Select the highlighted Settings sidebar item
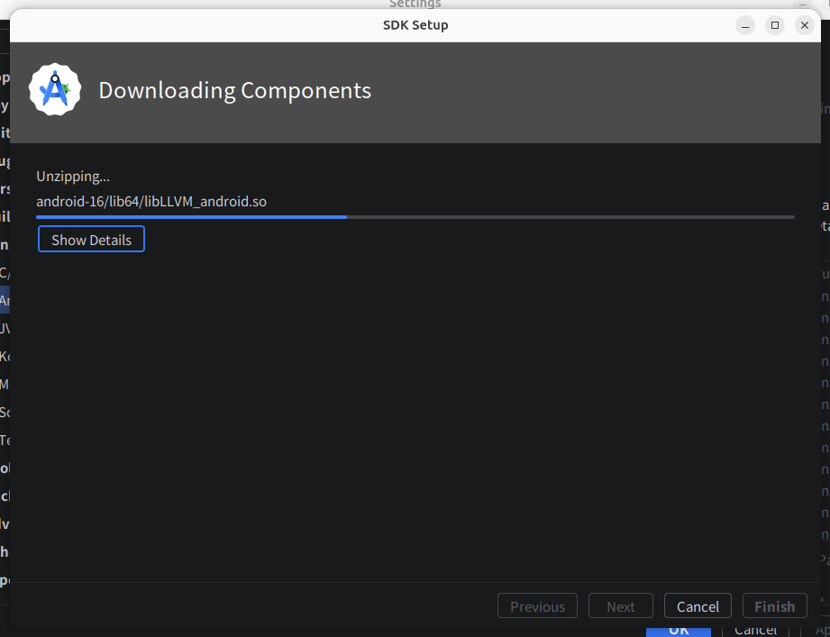This screenshot has height=637, width=830. coord(5,300)
